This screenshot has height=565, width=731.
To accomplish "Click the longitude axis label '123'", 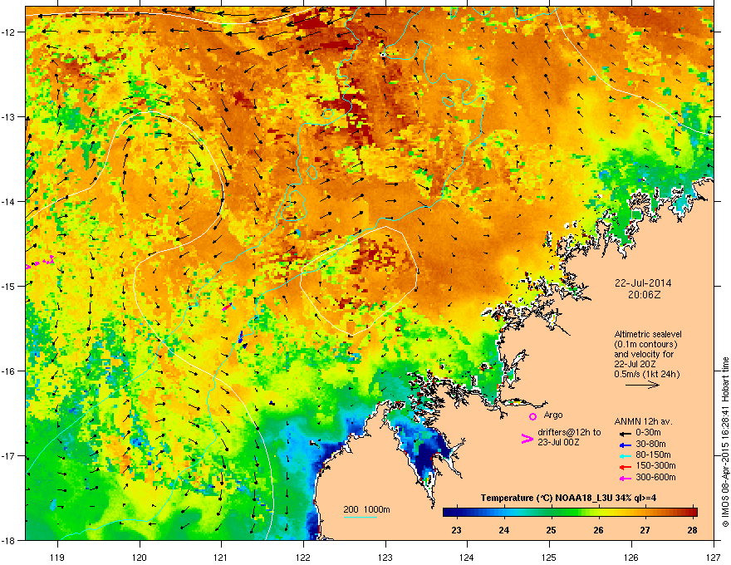I will click(x=385, y=557).
